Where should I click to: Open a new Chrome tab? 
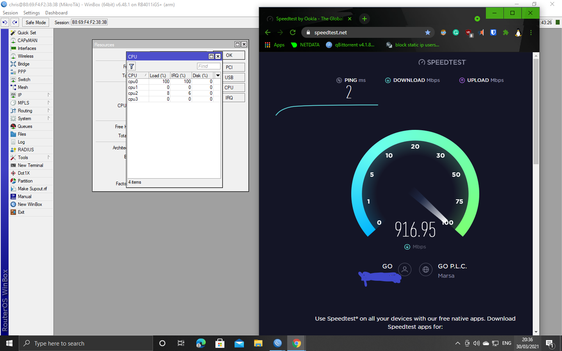(364, 19)
